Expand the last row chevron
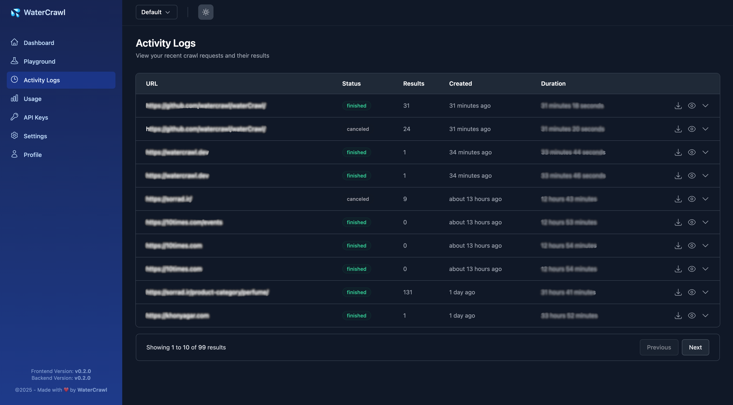733x405 pixels. [705, 316]
